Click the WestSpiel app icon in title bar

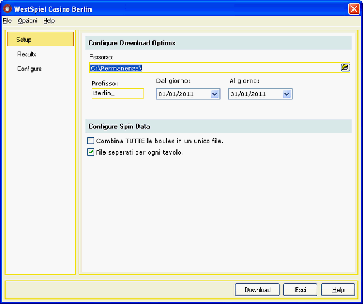pos(7,9)
